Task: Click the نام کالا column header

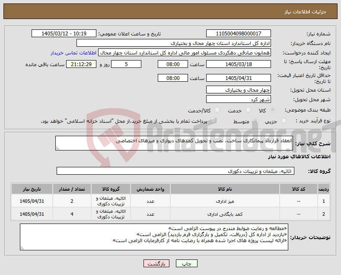Action: click(x=225, y=189)
